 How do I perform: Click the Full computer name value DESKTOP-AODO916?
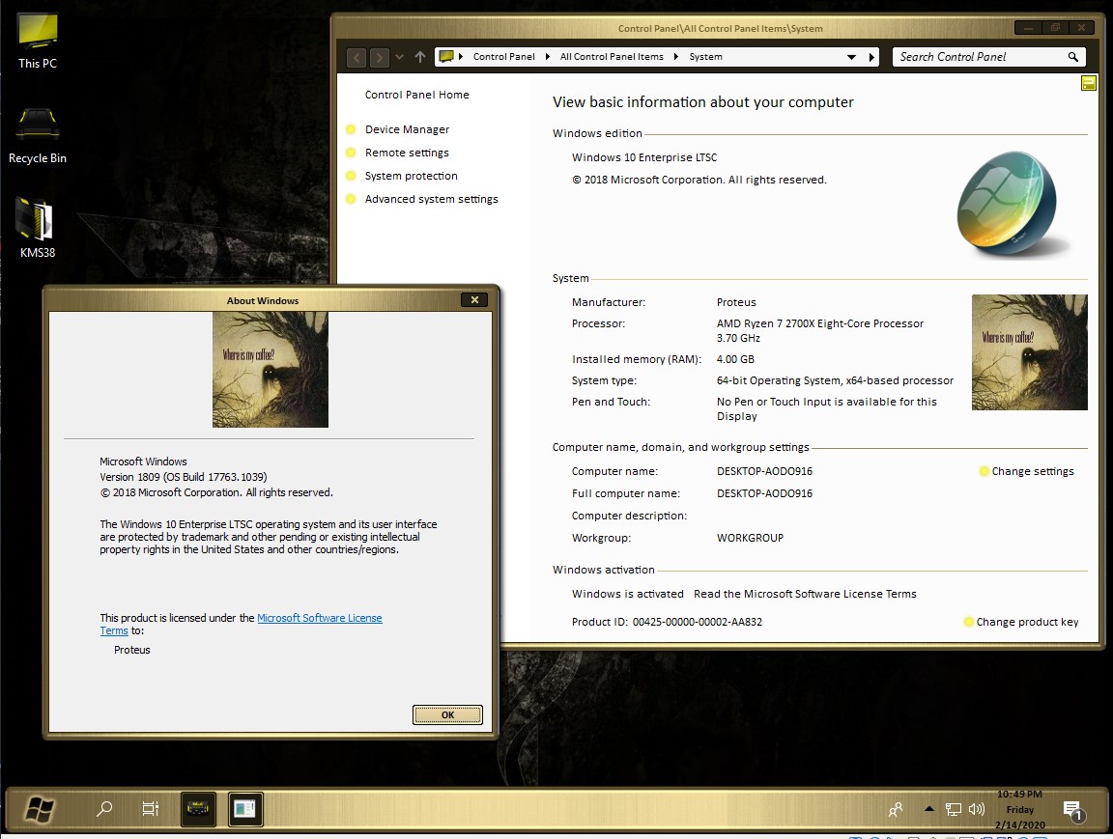(764, 493)
